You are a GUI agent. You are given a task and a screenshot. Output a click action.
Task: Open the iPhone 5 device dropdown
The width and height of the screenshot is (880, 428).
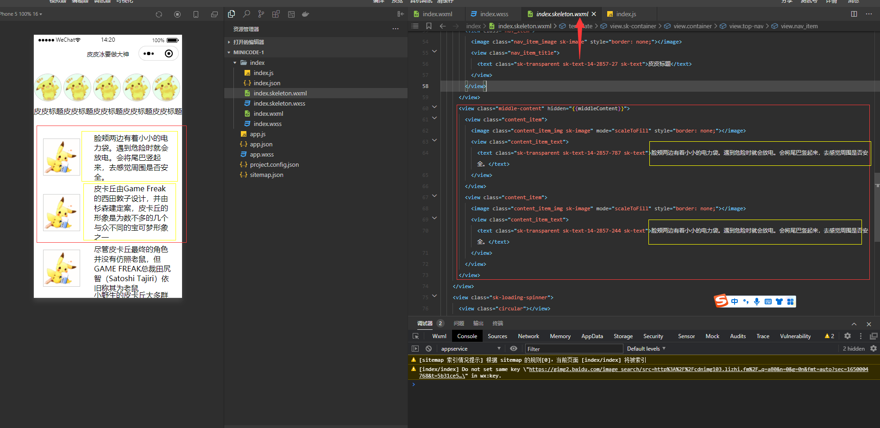coord(21,14)
